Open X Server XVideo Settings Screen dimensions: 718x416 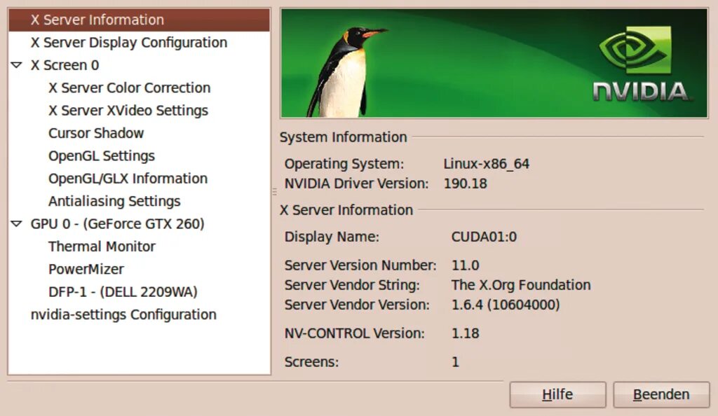[128, 111]
